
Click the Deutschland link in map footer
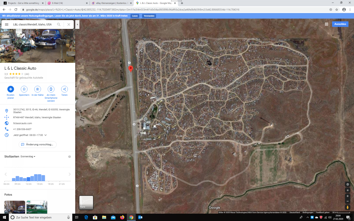(x=295, y=212)
